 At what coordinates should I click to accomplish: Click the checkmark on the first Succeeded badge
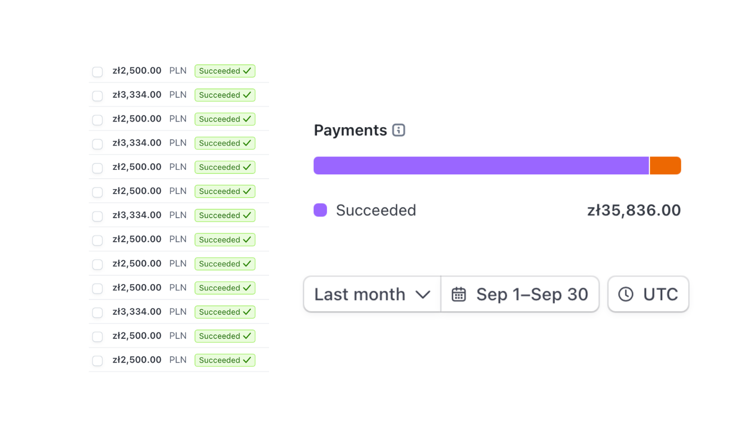coord(247,71)
